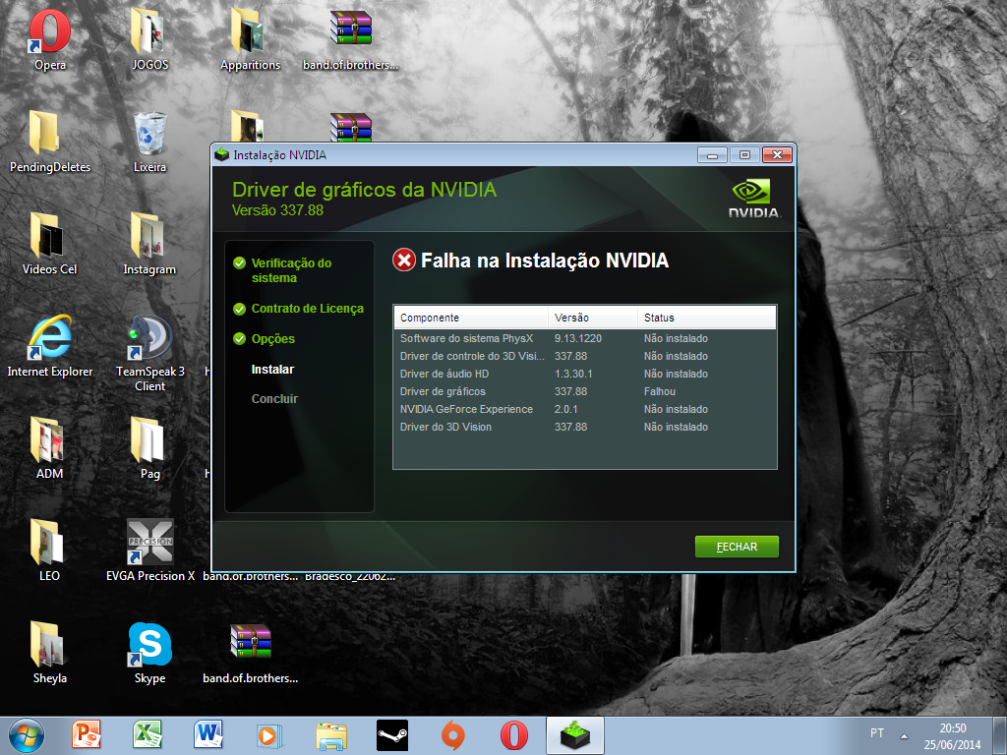The height and width of the screenshot is (755, 1007).
Task: Select the Videos Cel folder
Action: 49,244
